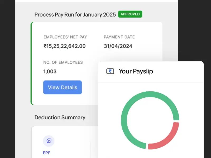Click the net pay amount ₹15,25,22,642.00
The image size is (211, 158).
(x=65, y=46)
